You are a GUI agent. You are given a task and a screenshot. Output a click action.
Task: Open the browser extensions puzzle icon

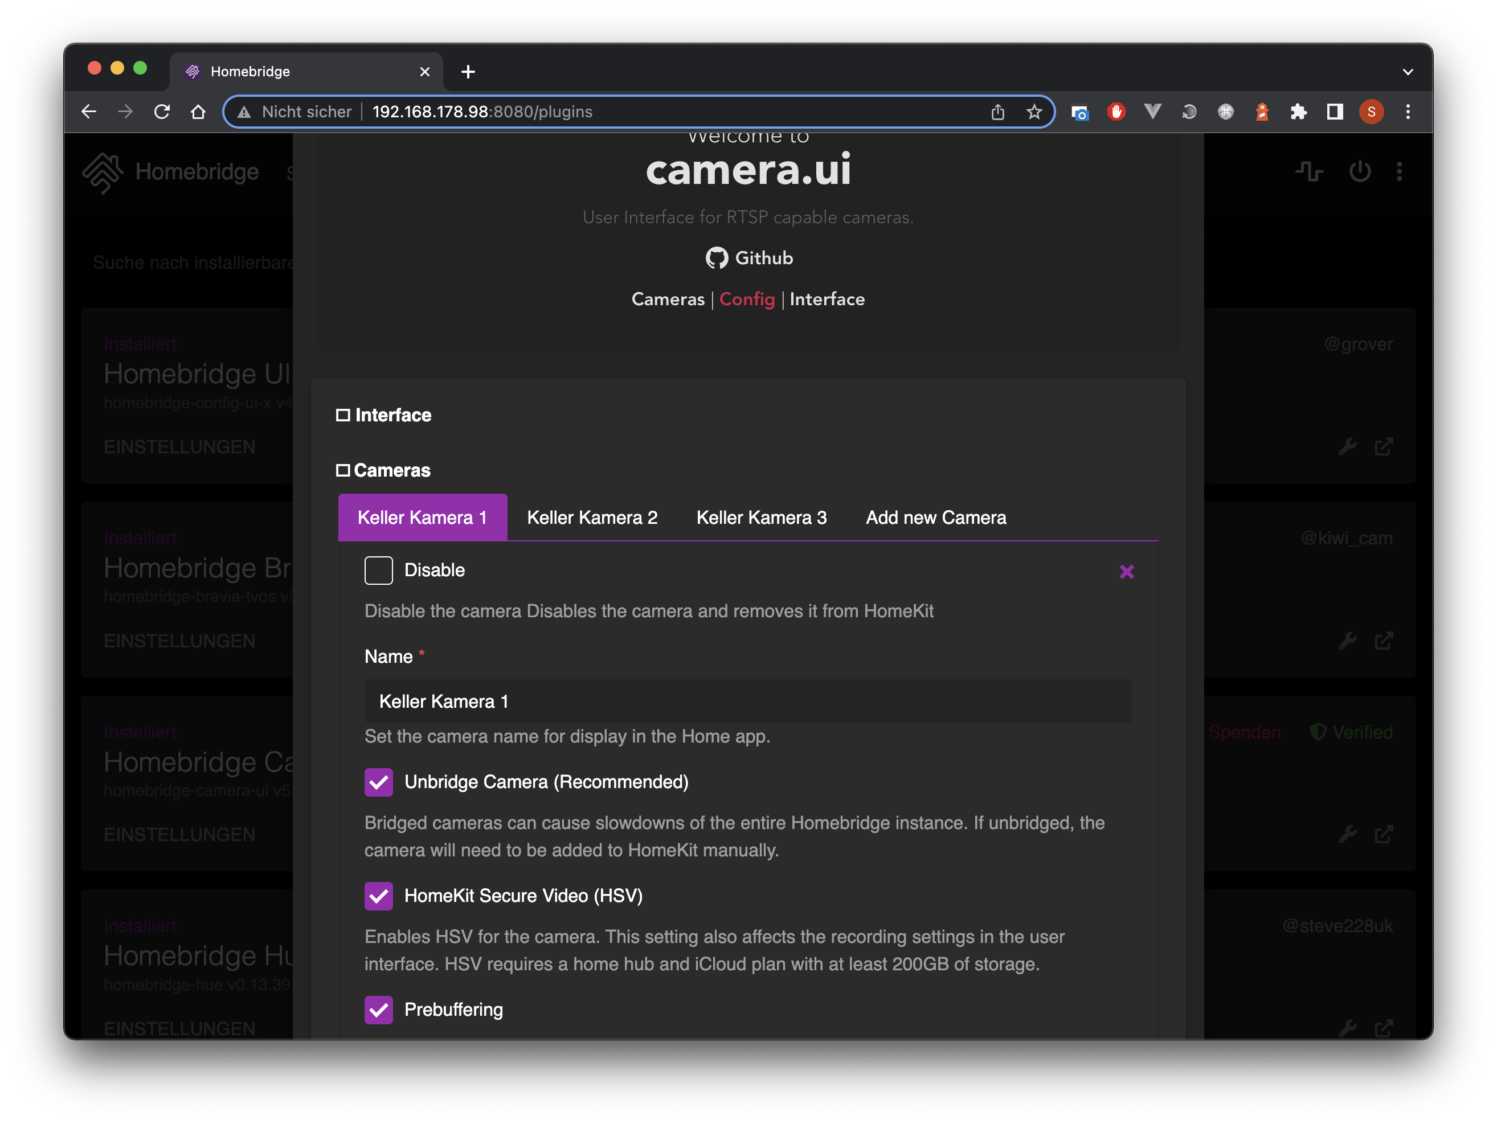click(x=1299, y=112)
